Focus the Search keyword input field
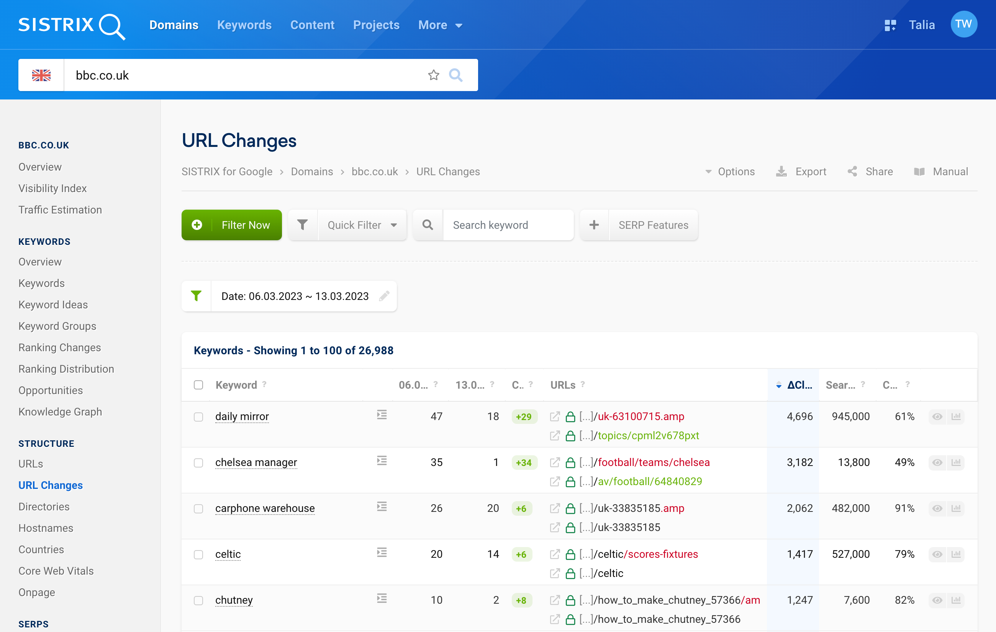Image resolution: width=996 pixels, height=632 pixels. (x=508, y=225)
